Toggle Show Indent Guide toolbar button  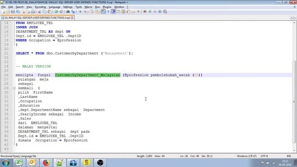(x=113, y=12)
